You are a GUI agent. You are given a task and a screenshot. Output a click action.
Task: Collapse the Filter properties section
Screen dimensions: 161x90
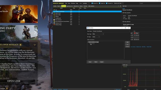[x=123, y=13]
